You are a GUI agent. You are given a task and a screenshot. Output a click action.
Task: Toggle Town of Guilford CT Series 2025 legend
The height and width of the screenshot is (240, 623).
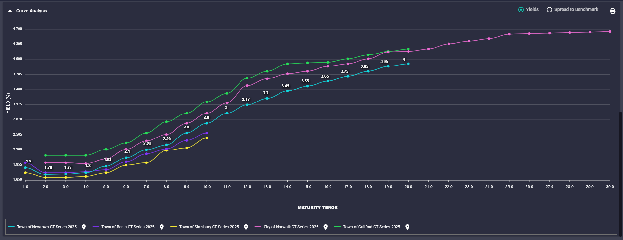coord(371,227)
